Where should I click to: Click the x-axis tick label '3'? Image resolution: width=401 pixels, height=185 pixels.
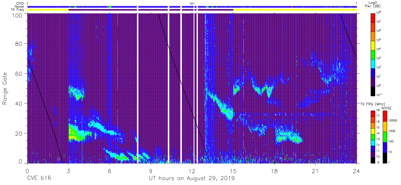click(x=68, y=171)
